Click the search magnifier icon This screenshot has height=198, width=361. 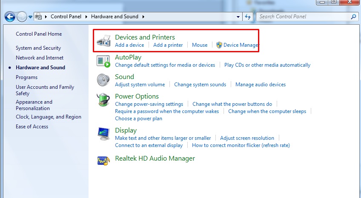(353, 17)
